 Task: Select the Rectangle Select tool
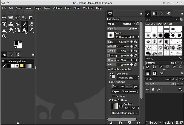pos(11,18)
